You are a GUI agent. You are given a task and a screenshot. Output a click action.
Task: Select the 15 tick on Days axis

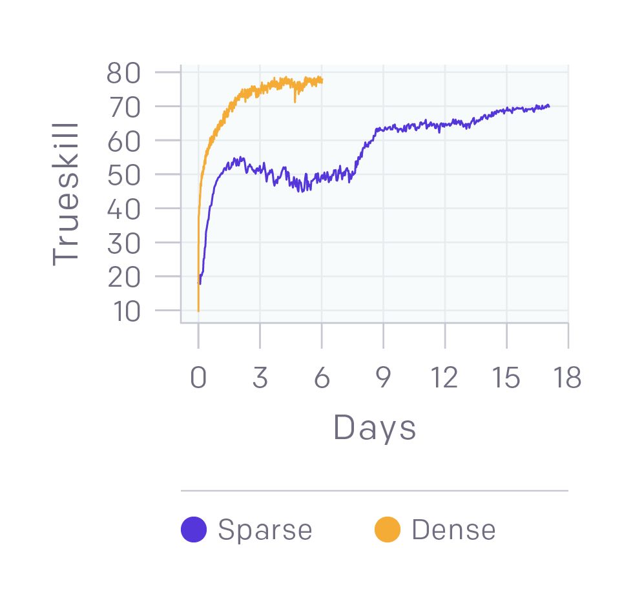click(506, 378)
